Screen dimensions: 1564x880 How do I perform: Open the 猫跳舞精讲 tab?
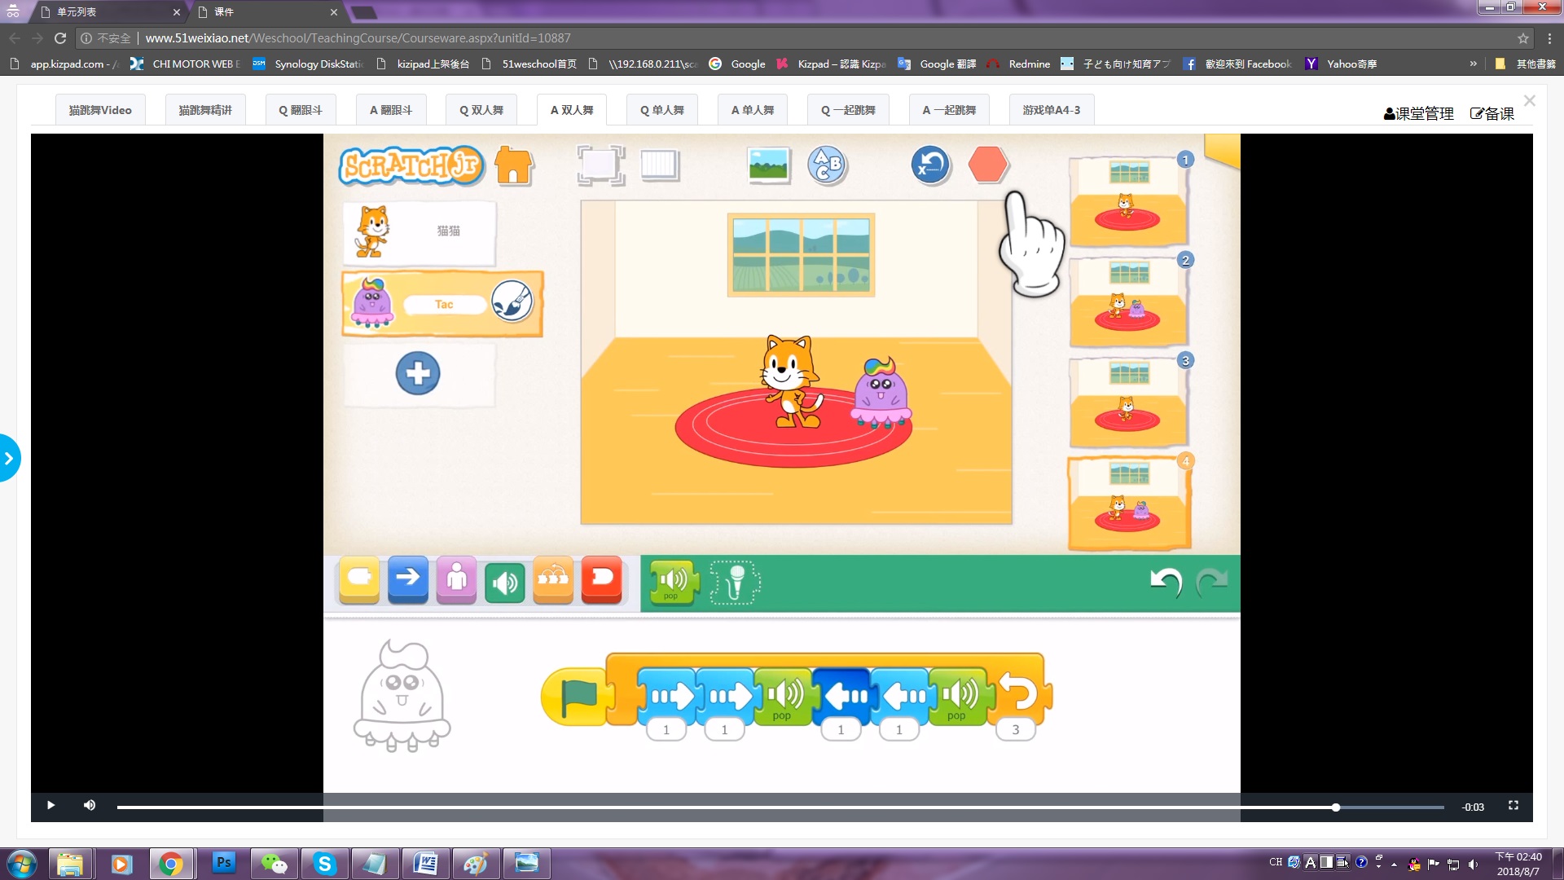(205, 110)
